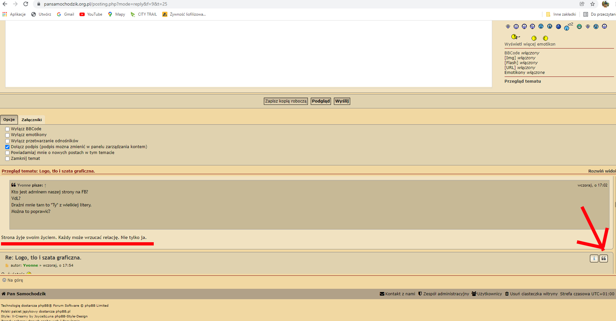Viewport: 616px width, 321px height.
Task: Uncheck the 'Dołącz podpis' checkbox
Action: point(7,147)
